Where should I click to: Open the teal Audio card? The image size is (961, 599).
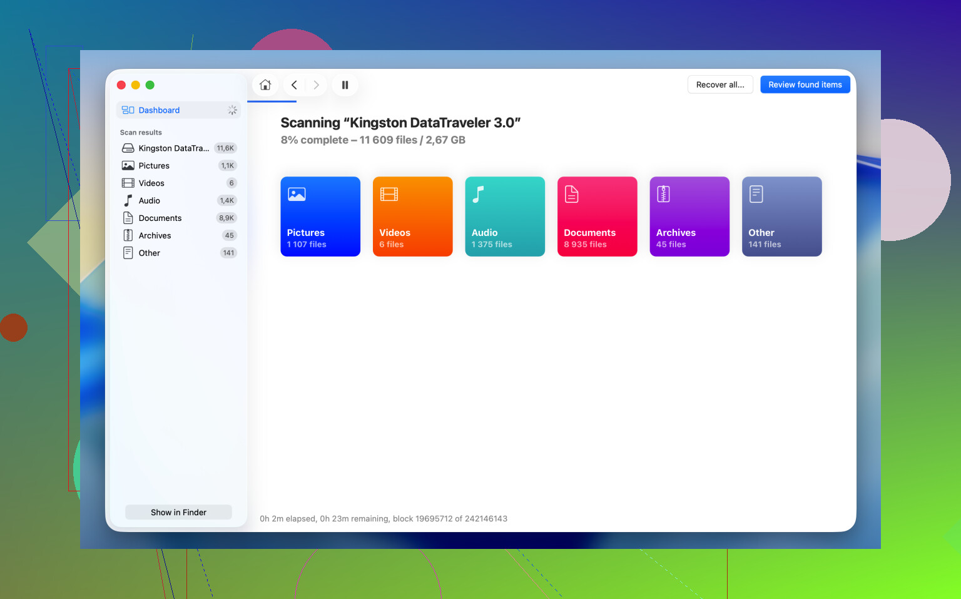(x=505, y=217)
